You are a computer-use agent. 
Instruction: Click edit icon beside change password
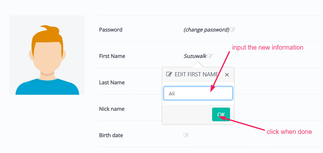pyautogui.click(x=233, y=30)
